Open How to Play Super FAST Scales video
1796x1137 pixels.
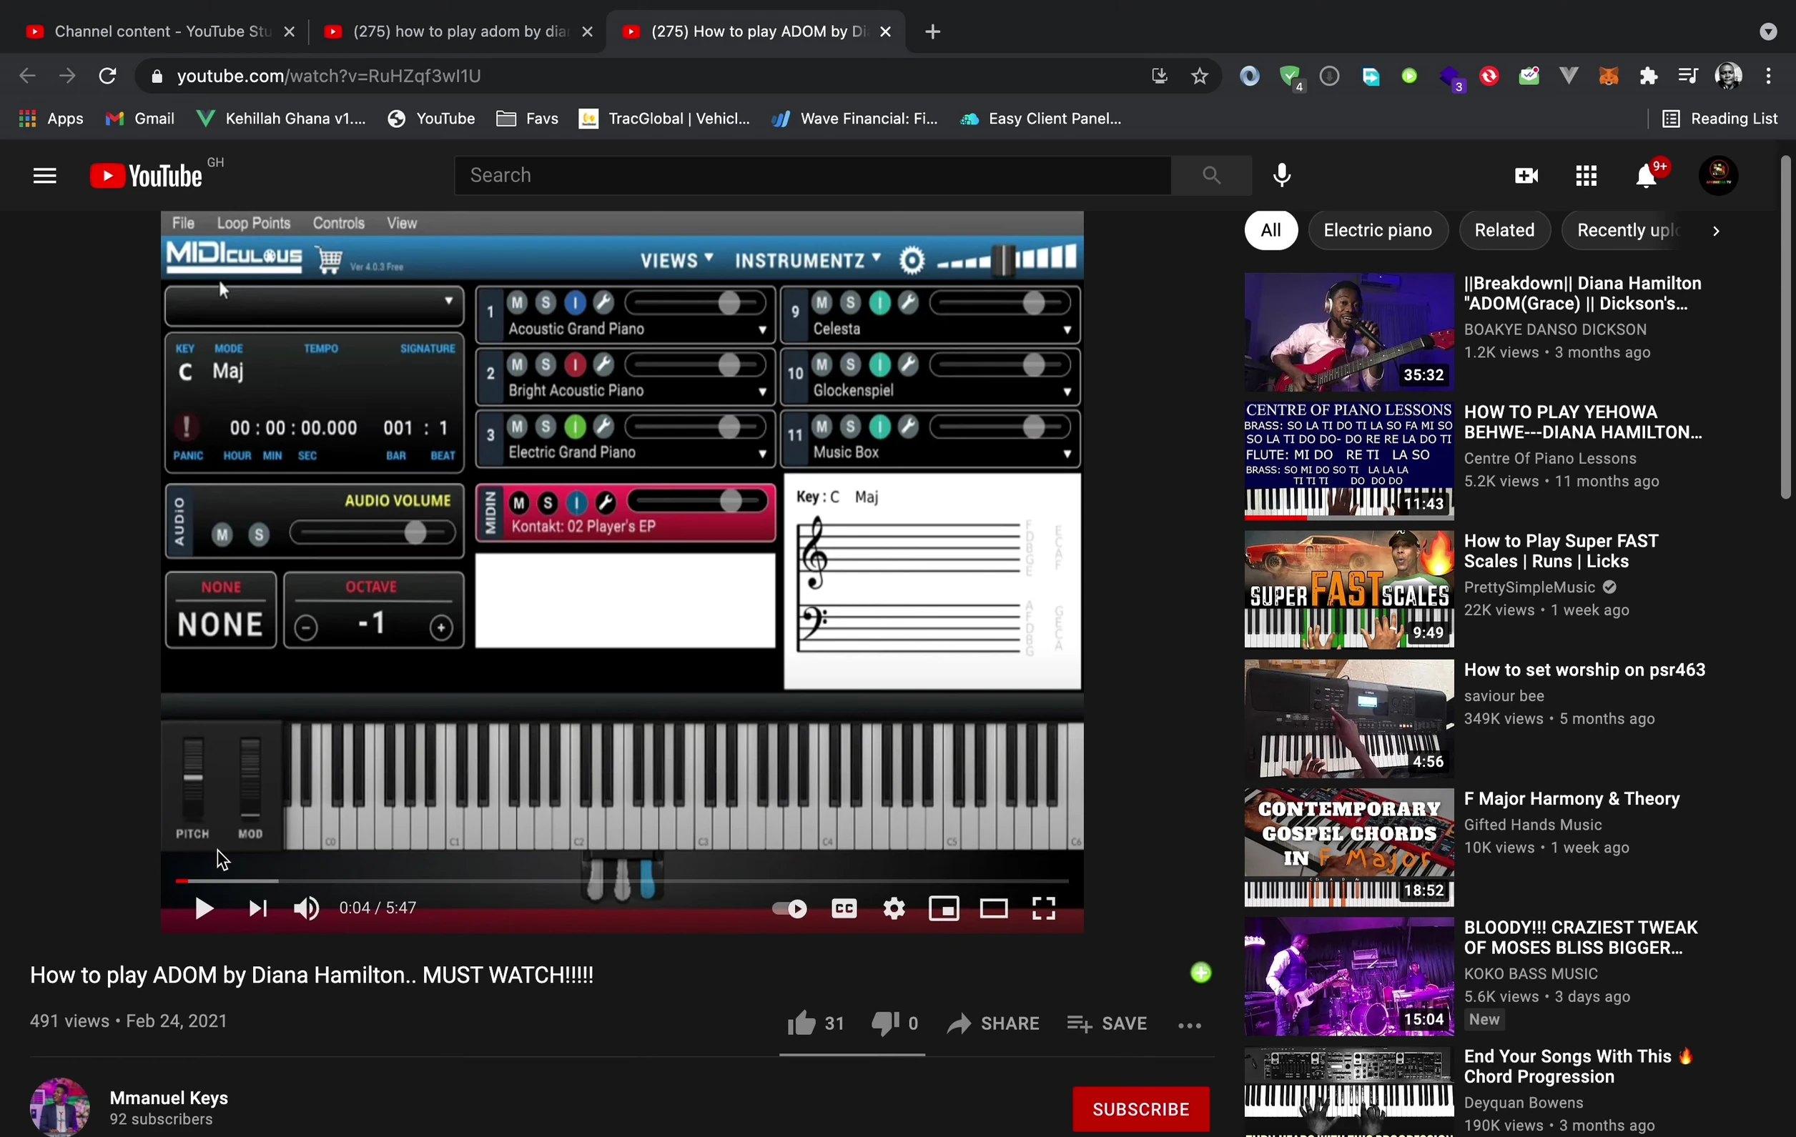[x=1561, y=551]
